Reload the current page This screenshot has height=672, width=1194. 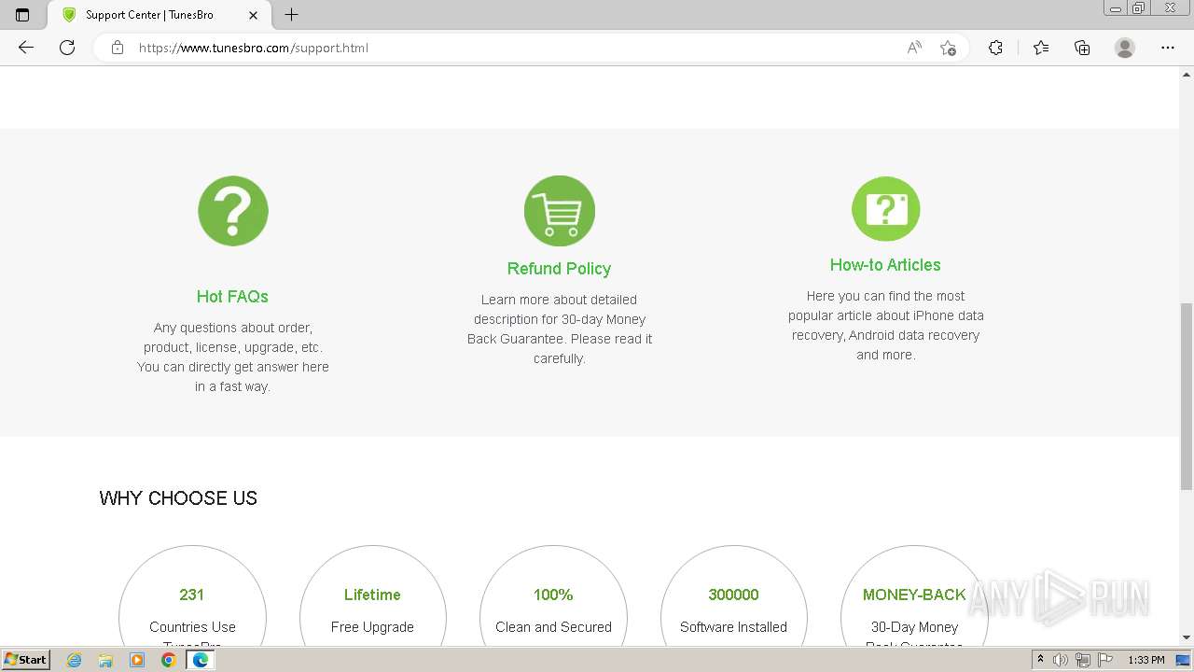(67, 48)
